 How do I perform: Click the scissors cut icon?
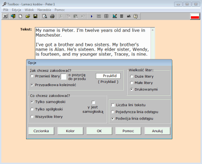(61, 16)
